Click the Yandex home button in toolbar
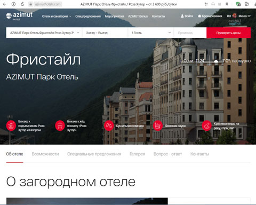The width and height of the screenshot is (256, 205). coord(13,4)
